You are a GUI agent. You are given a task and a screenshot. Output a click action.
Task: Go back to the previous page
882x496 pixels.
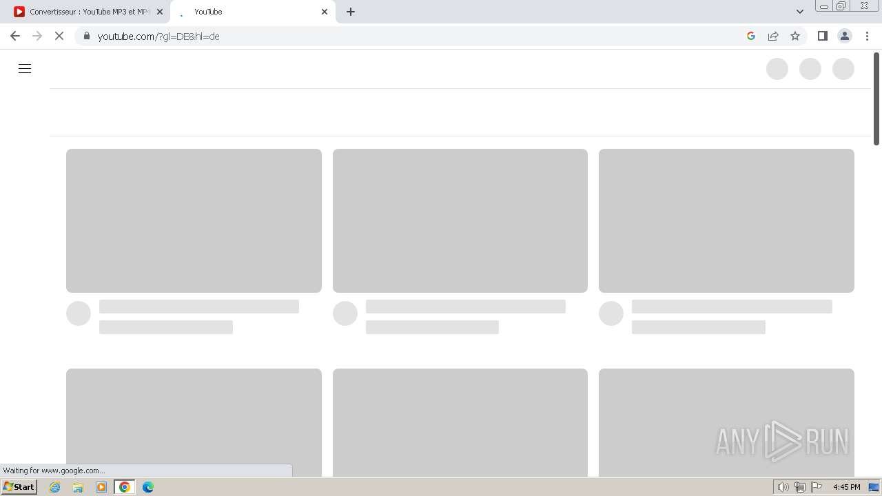tap(15, 36)
